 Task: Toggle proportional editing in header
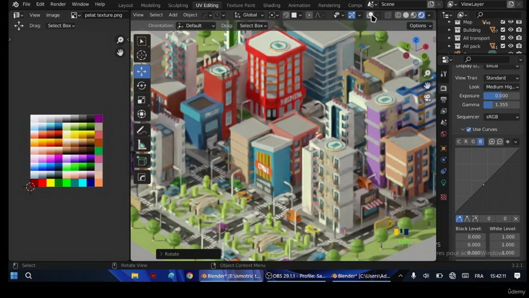(309, 15)
